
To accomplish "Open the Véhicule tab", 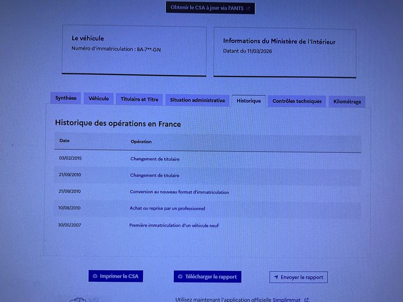I will coord(99,99).
